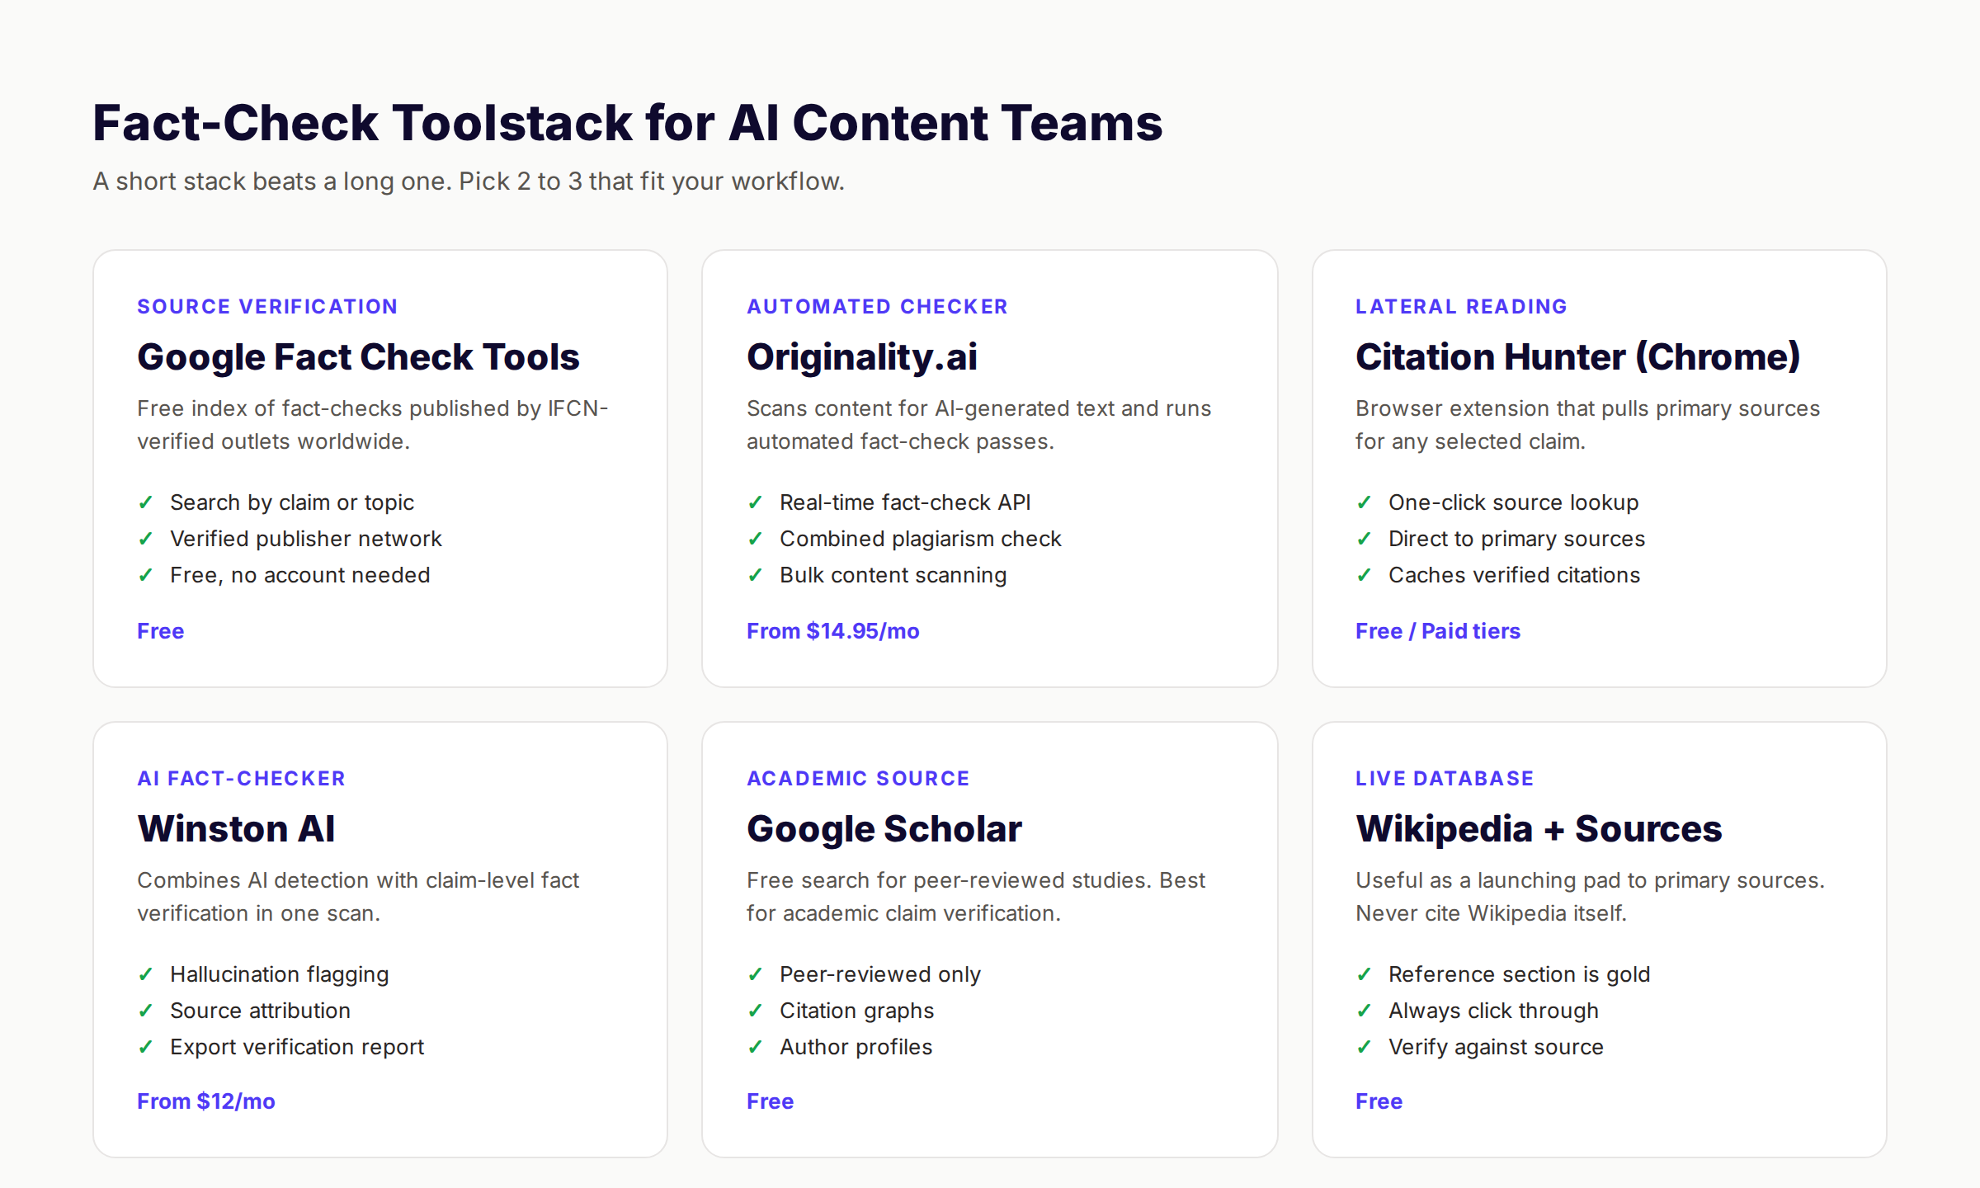1980x1188 pixels.
Task: Click the checkmark beside 'Author profiles'
Action: (755, 1047)
